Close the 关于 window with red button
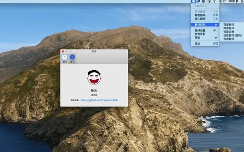 click(x=63, y=51)
